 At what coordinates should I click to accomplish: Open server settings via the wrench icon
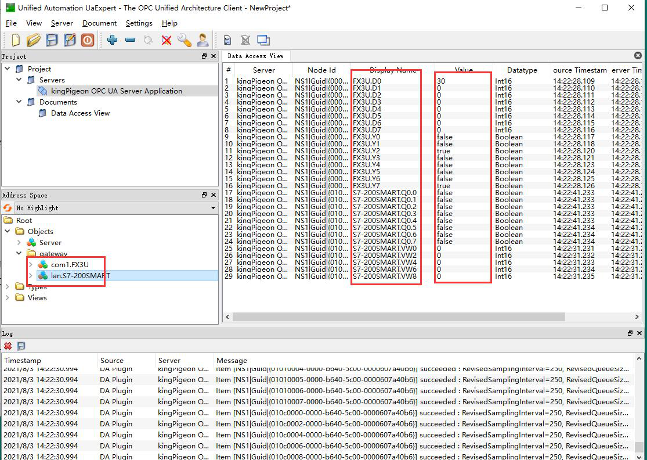[184, 40]
